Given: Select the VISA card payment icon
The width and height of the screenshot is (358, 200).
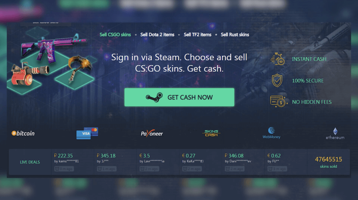Looking at the screenshot, I should click(87, 133).
